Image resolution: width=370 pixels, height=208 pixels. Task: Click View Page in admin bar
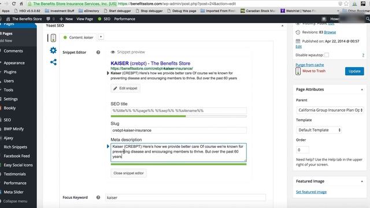[85, 18]
